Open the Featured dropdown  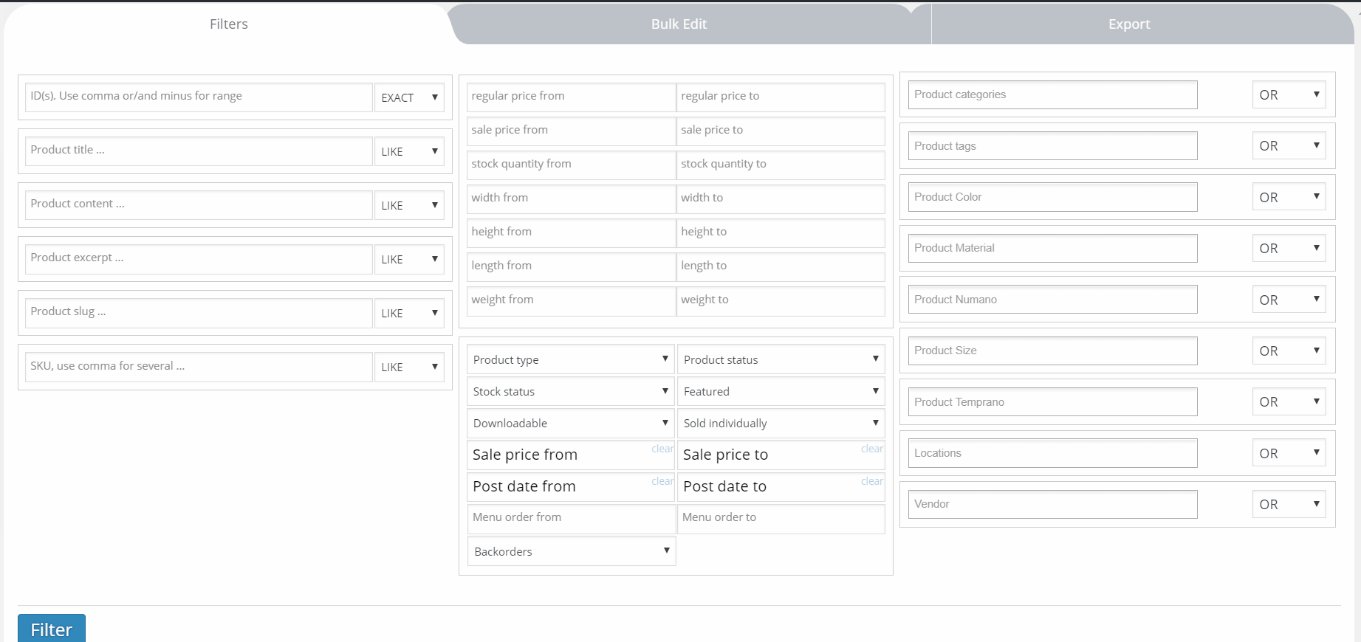[781, 391]
